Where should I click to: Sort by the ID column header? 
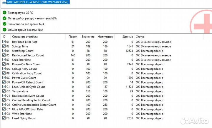point(4,37)
